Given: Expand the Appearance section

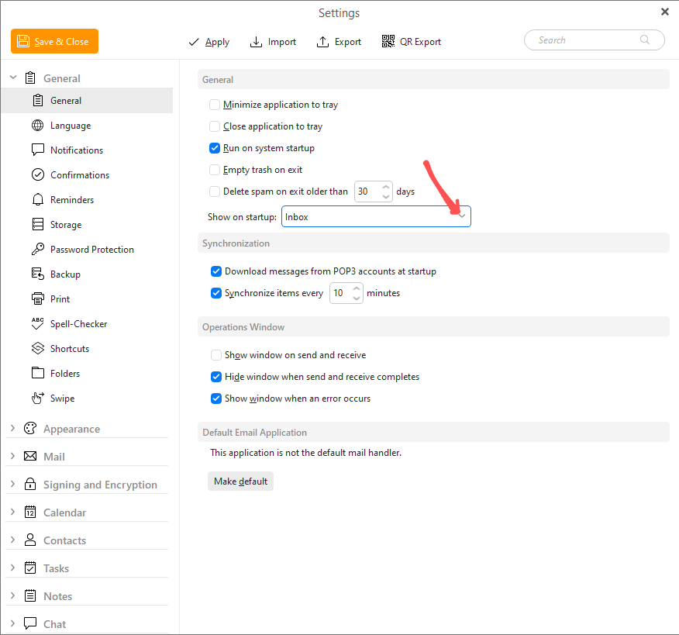Looking at the screenshot, I should [x=12, y=429].
